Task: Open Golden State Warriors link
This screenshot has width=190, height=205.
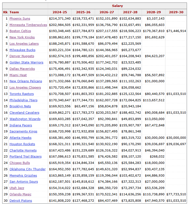Action: pyautogui.click(x=27, y=62)
